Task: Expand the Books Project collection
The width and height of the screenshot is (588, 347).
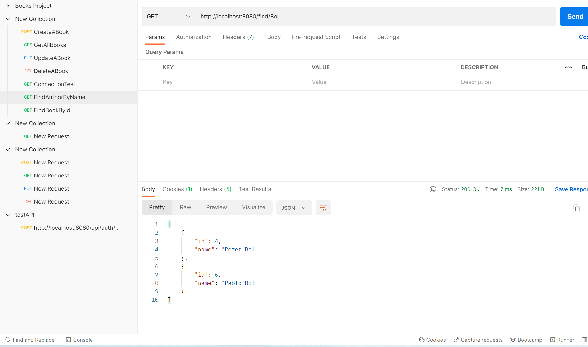Action: pos(7,6)
